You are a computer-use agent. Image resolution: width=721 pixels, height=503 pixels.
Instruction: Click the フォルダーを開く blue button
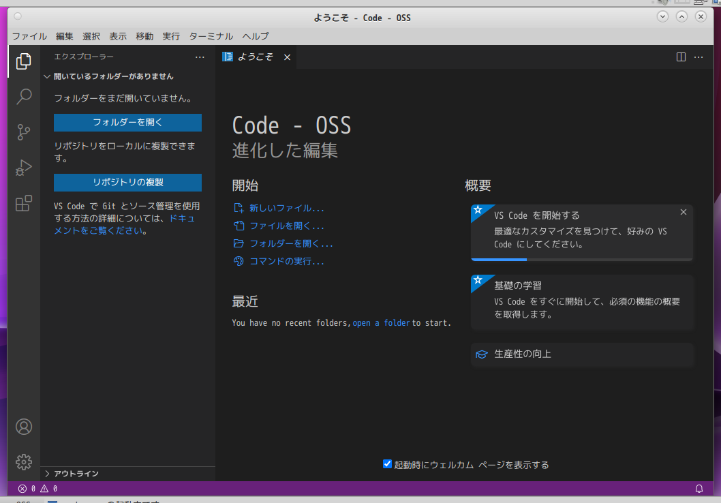tap(127, 122)
